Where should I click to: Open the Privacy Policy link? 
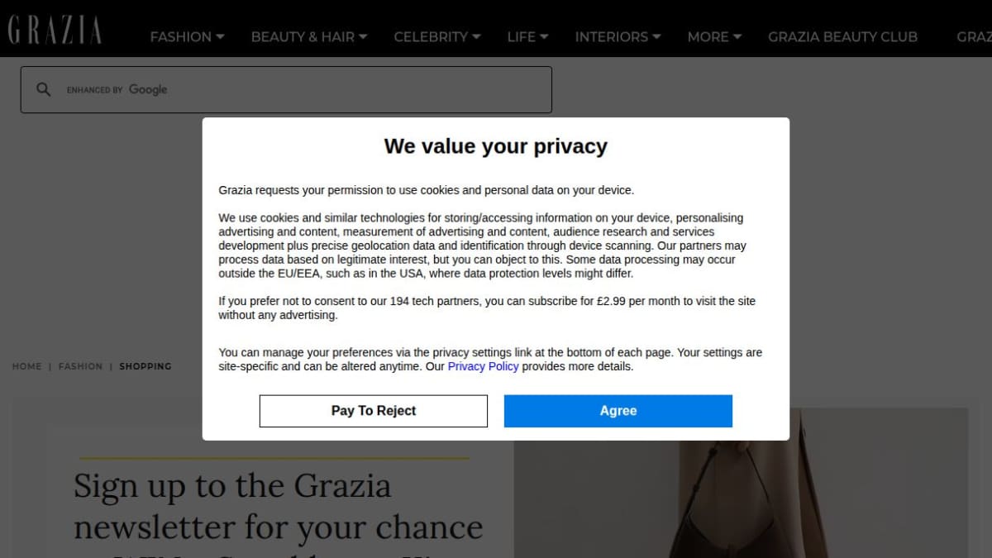click(484, 366)
